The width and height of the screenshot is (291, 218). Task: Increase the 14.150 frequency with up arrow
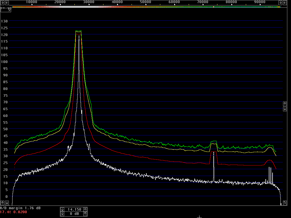coord(85,209)
